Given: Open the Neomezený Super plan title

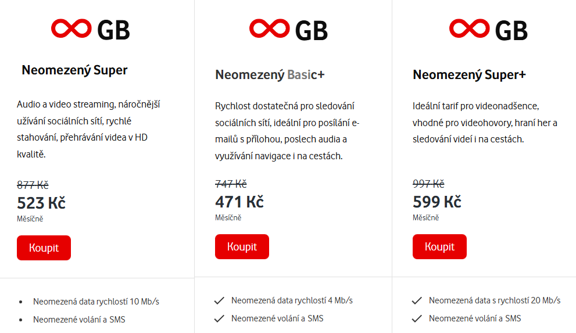Looking at the screenshot, I should tap(74, 70).
